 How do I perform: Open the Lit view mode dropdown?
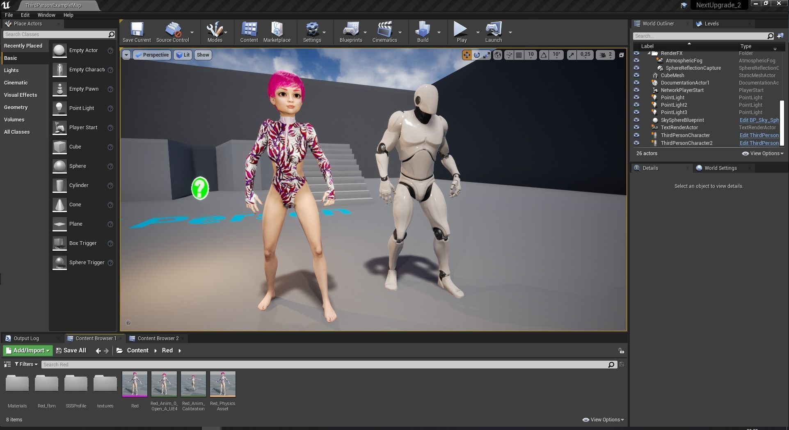(183, 55)
